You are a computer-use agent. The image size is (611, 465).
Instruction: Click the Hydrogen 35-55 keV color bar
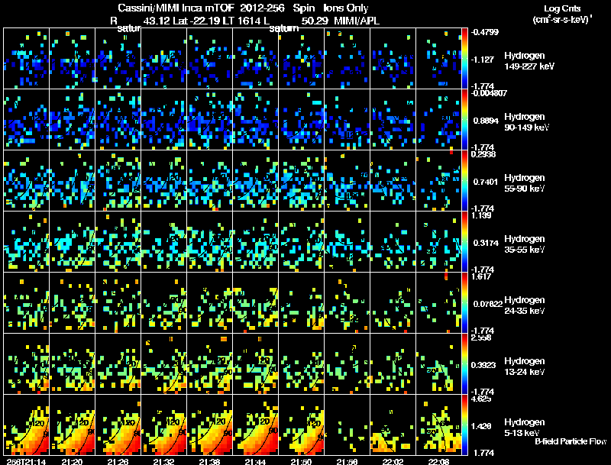coord(464,241)
